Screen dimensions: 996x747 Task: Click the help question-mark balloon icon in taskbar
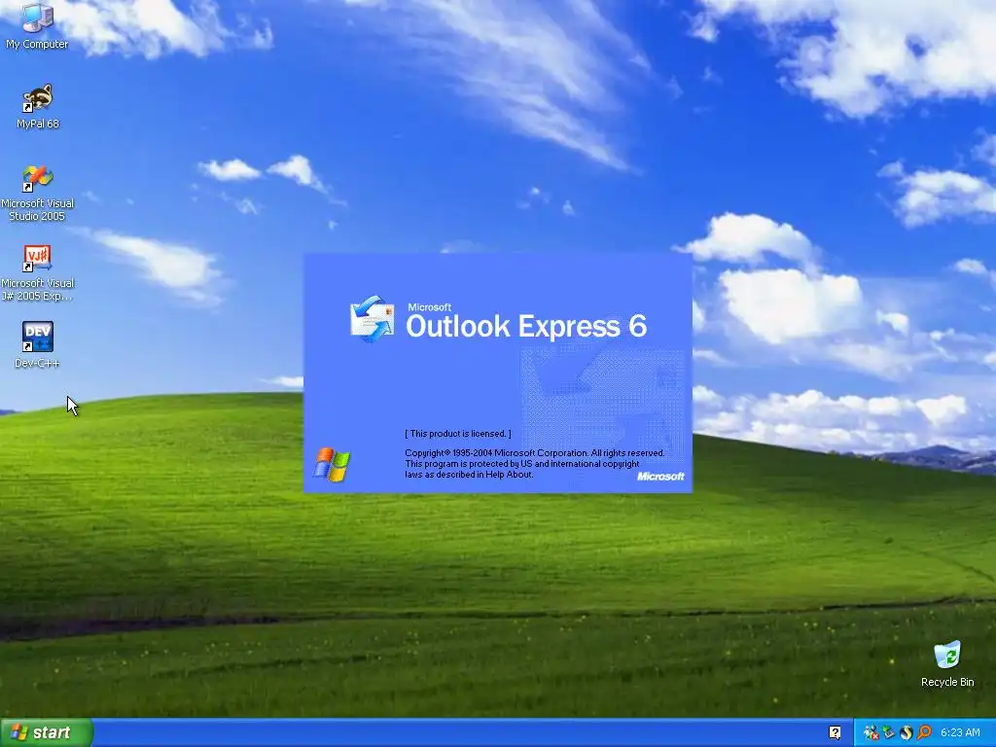[835, 732]
